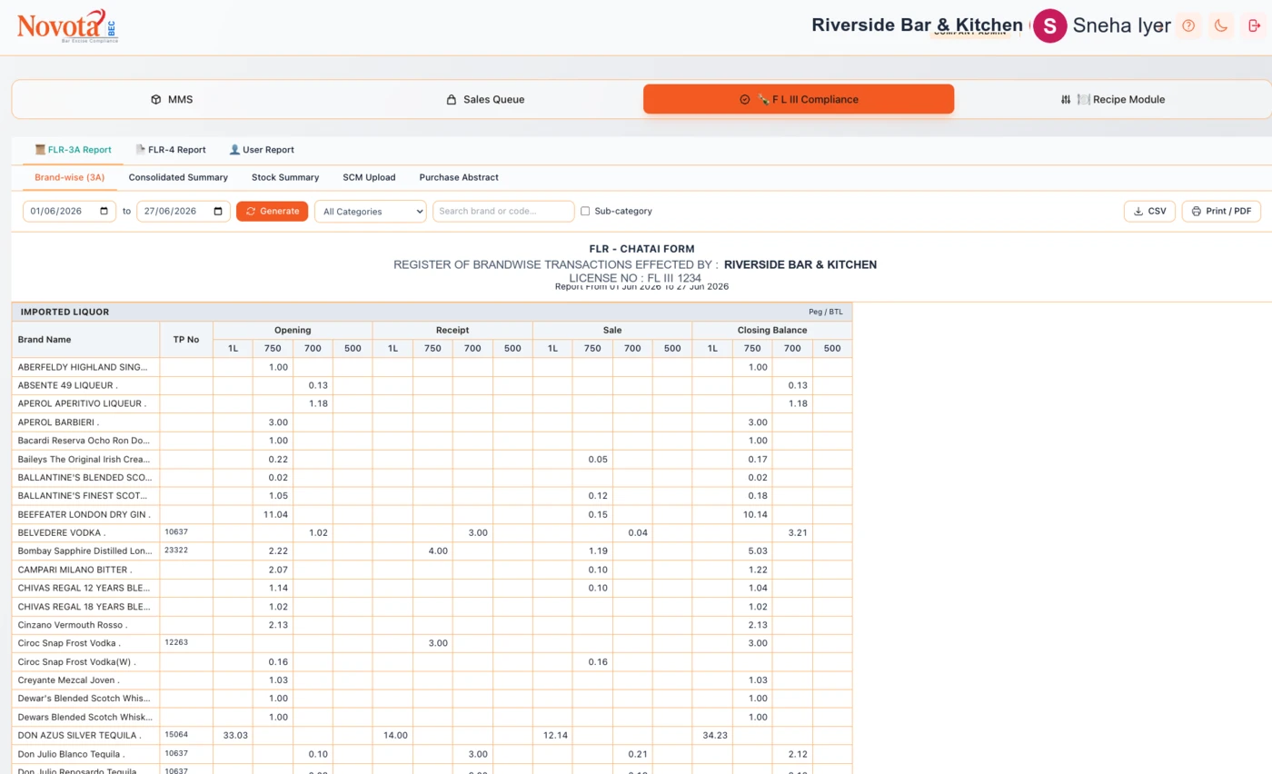Click the BEEFEATER LONDON DRY GIN brand name
The width and height of the screenshot is (1272, 774).
coord(84,514)
